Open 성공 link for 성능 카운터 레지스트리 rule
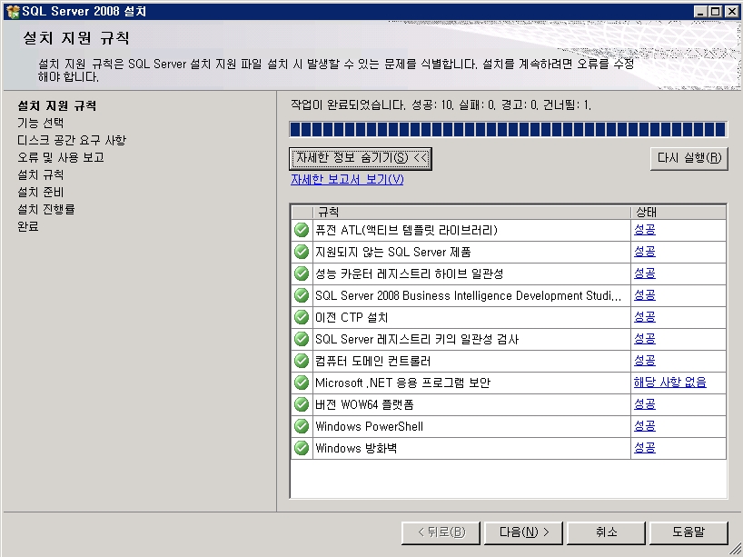743x557 pixels. tap(644, 274)
